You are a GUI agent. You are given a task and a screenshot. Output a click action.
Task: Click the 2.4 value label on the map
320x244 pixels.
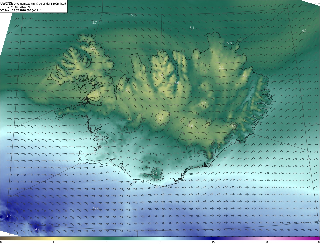coord(128,90)
